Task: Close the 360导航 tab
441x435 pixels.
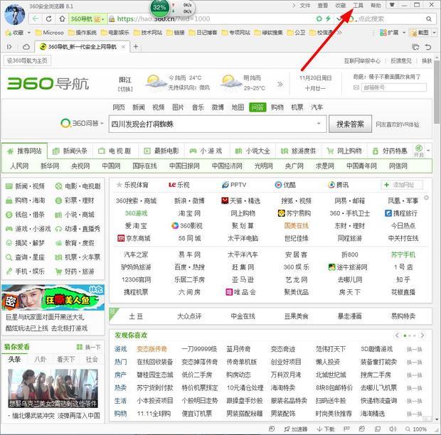Action: (123, 47)
